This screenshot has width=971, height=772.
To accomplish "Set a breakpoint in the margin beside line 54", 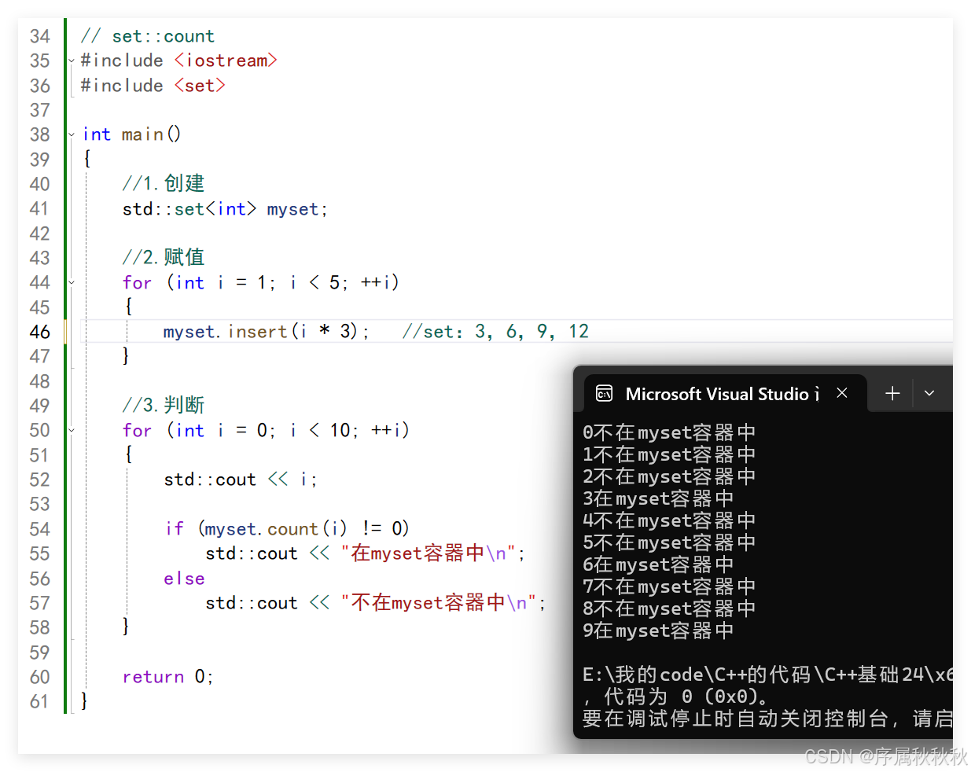I will click(x=24, y=528).
